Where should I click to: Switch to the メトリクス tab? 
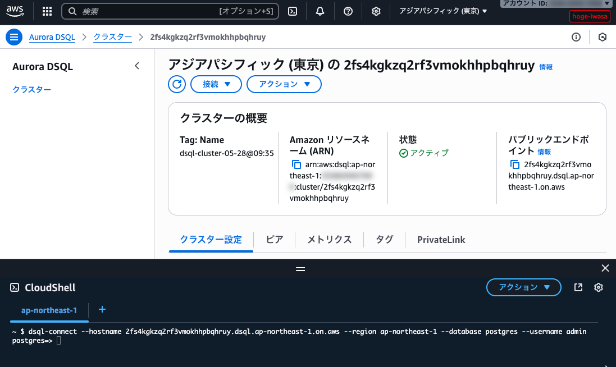[329, 240]
